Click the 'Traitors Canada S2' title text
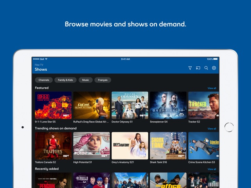The width and height of the screenshot is (251, 188). pos(45,162)
